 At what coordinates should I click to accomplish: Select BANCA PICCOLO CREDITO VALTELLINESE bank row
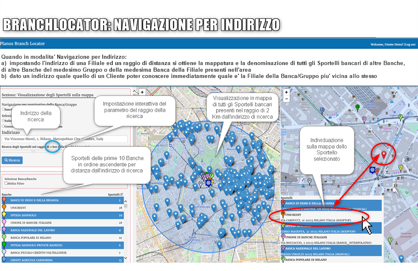pos(63,252)
